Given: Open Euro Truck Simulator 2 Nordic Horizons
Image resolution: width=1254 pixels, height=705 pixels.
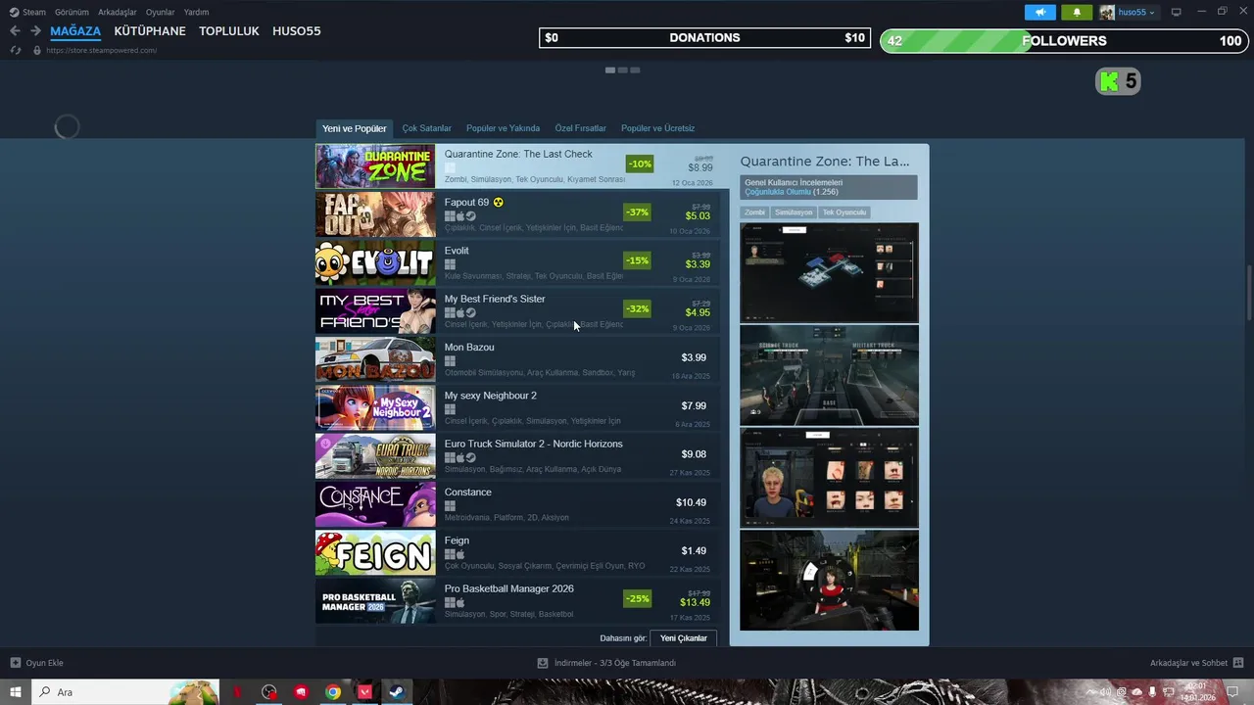Looking at the screenshot, I should click(x=517, y=456).
